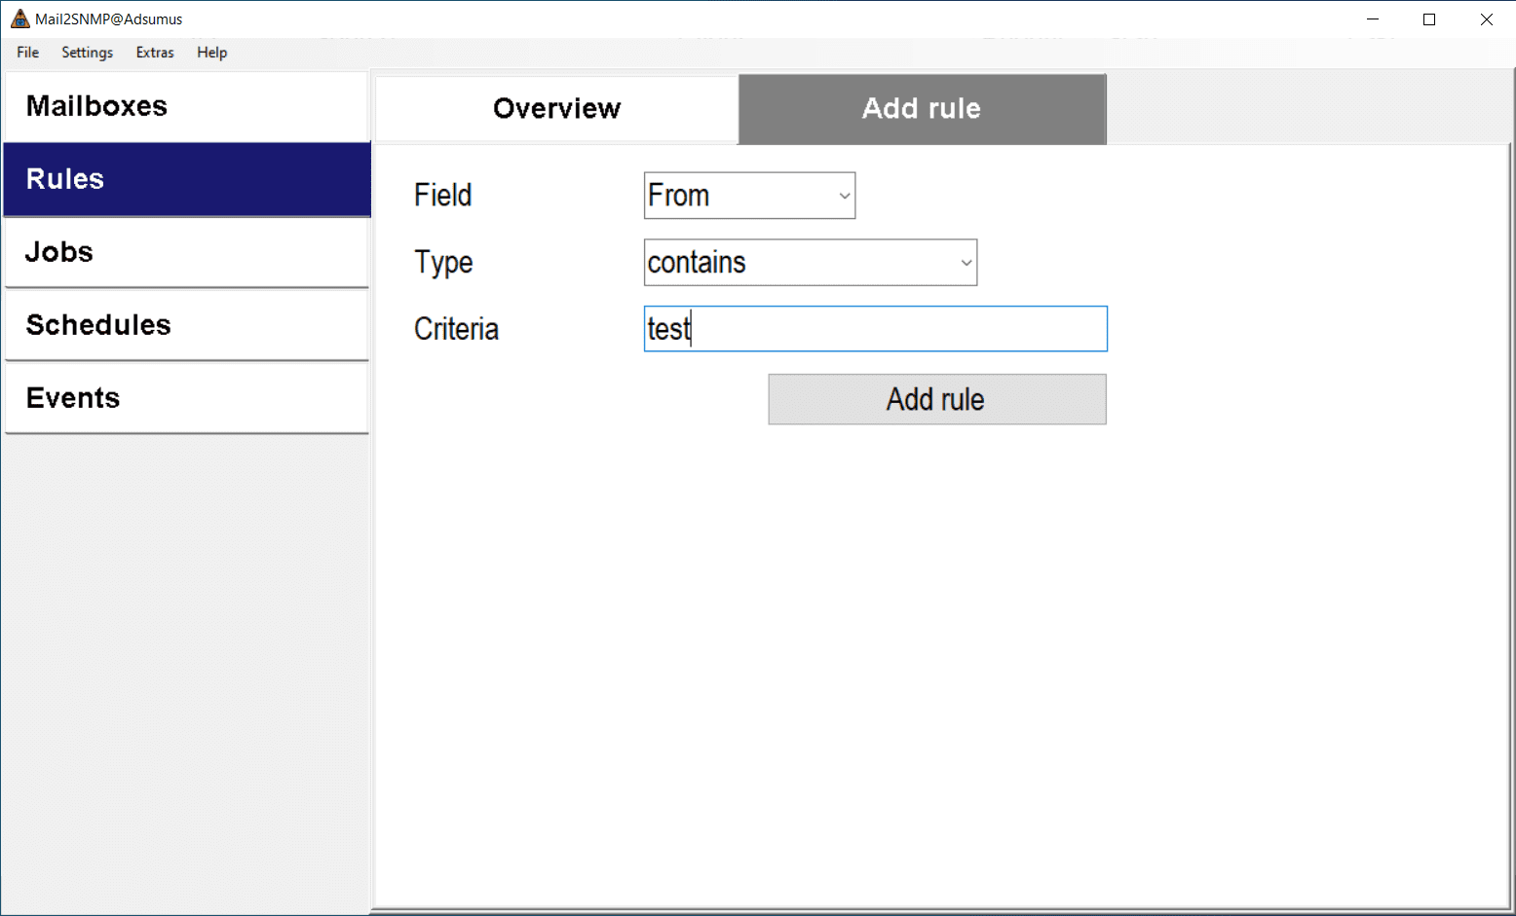The image size is (1516, 916).
Task: Open the Jobs section
Action: pos(186,252)
